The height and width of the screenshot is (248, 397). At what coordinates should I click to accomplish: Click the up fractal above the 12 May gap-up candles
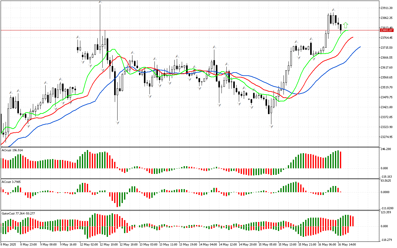point(78,37)
